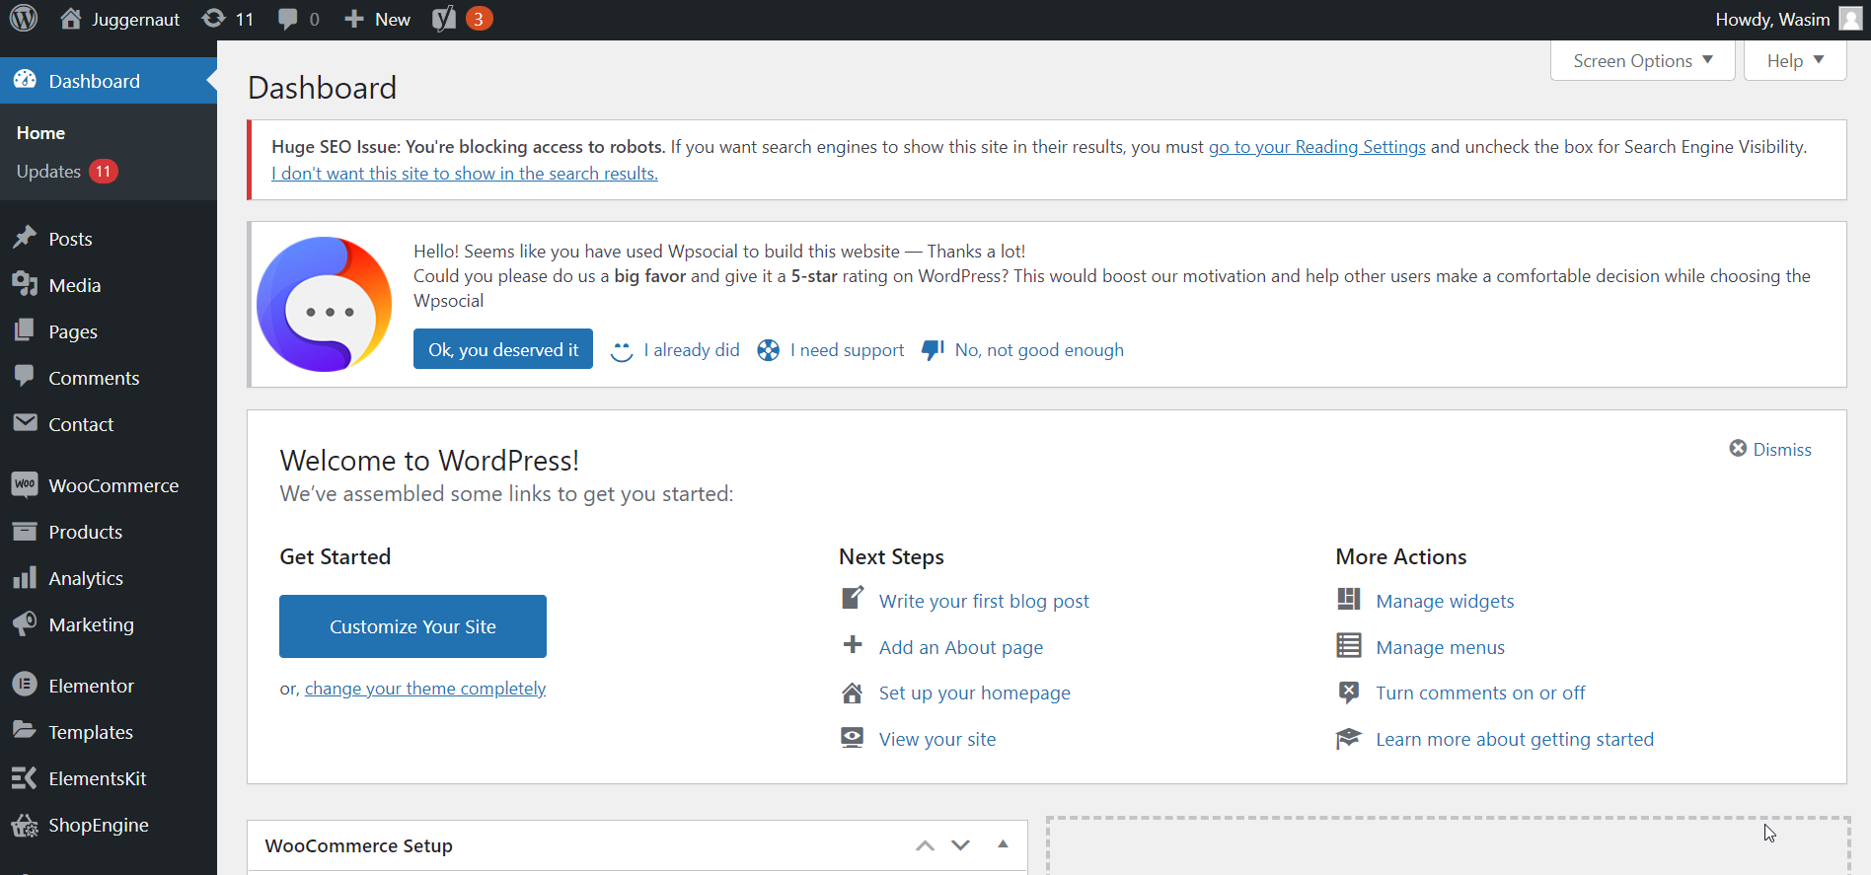This screenshot has height=875, width=1871.
Task: Follow the go to your Reading Settings link
Action: point(1317,147)
